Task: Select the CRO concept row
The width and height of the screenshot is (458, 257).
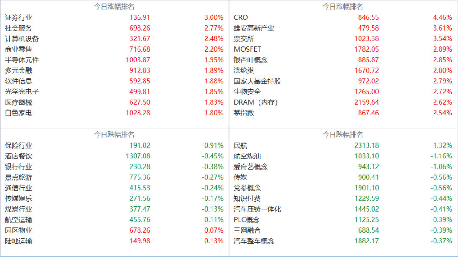Action: point(343,17)
